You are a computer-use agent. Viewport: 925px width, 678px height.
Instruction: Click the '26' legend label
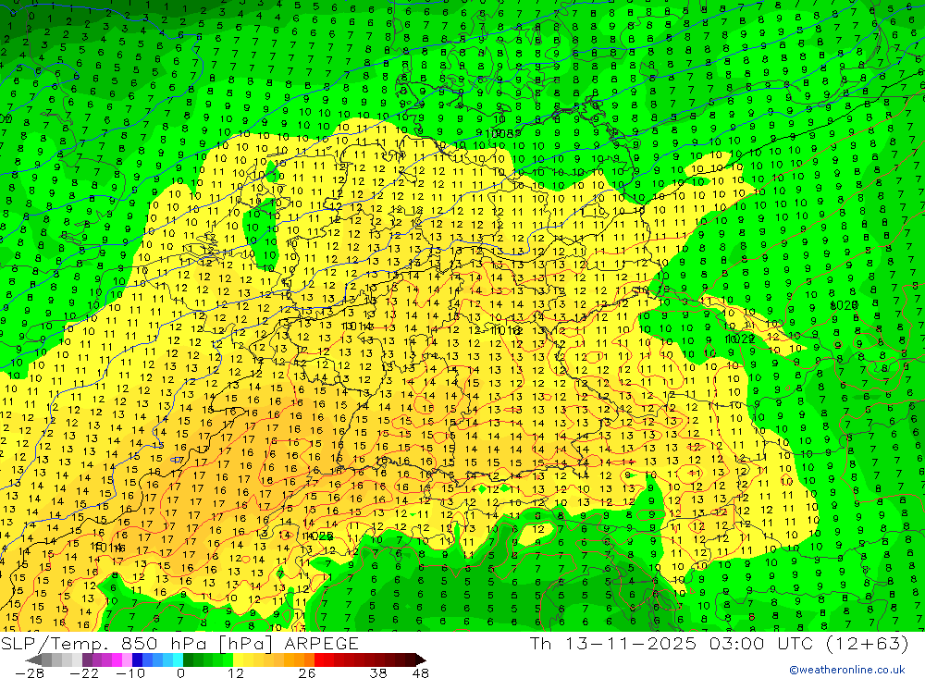pyautogui.click(x=307, y=673)
